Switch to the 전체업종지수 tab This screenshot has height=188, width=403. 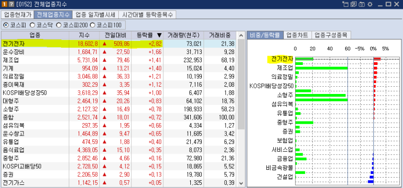pos(53,15)
